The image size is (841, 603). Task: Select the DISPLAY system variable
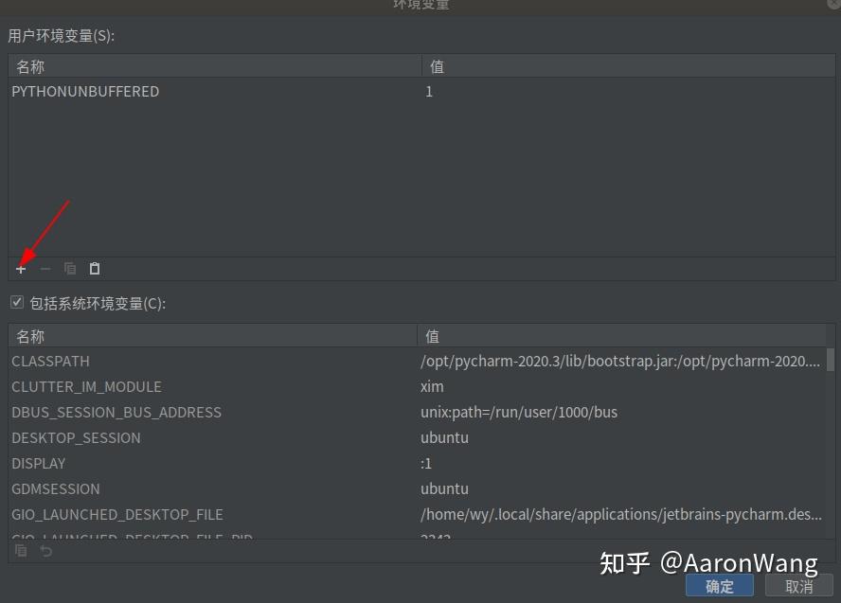click(x=39, y=463)
